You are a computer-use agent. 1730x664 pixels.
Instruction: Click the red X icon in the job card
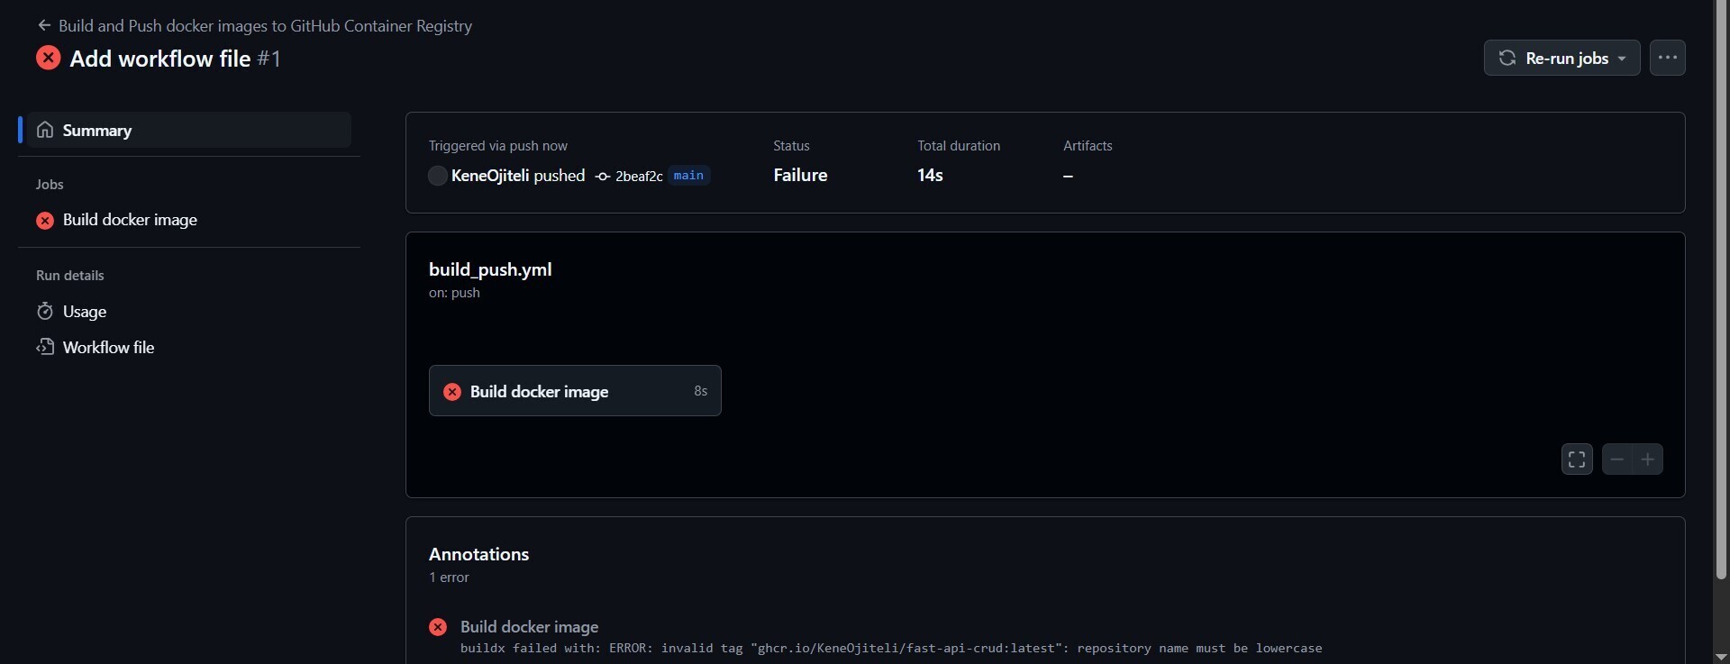click(452, 391)
